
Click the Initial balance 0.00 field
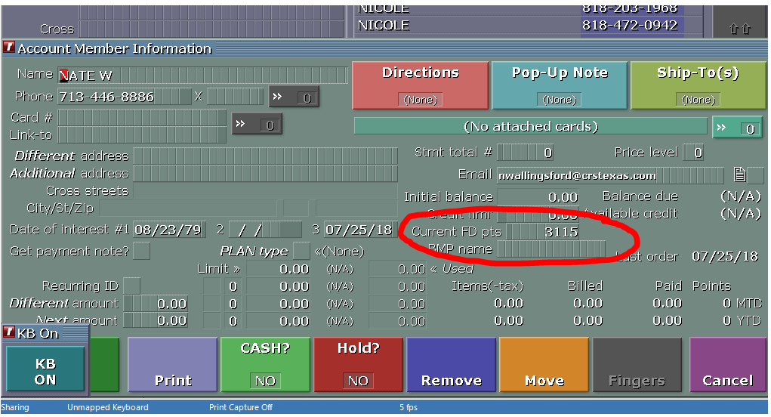538,197
